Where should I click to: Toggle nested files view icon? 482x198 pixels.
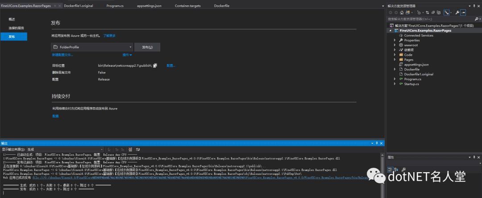[447, 12]
